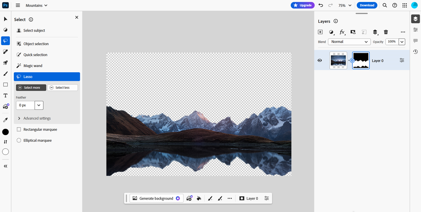Click the Feather value field
This screenshot has width=421, height=212.
coord(25,105)
